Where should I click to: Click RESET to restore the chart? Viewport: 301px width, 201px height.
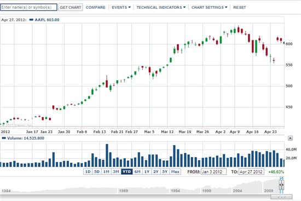(239, 7)
